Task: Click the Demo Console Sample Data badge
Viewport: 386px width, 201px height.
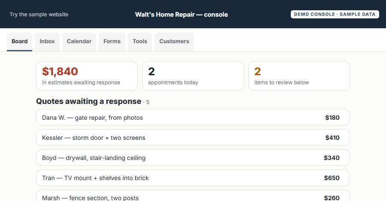Action: click(x=335, y=14)
